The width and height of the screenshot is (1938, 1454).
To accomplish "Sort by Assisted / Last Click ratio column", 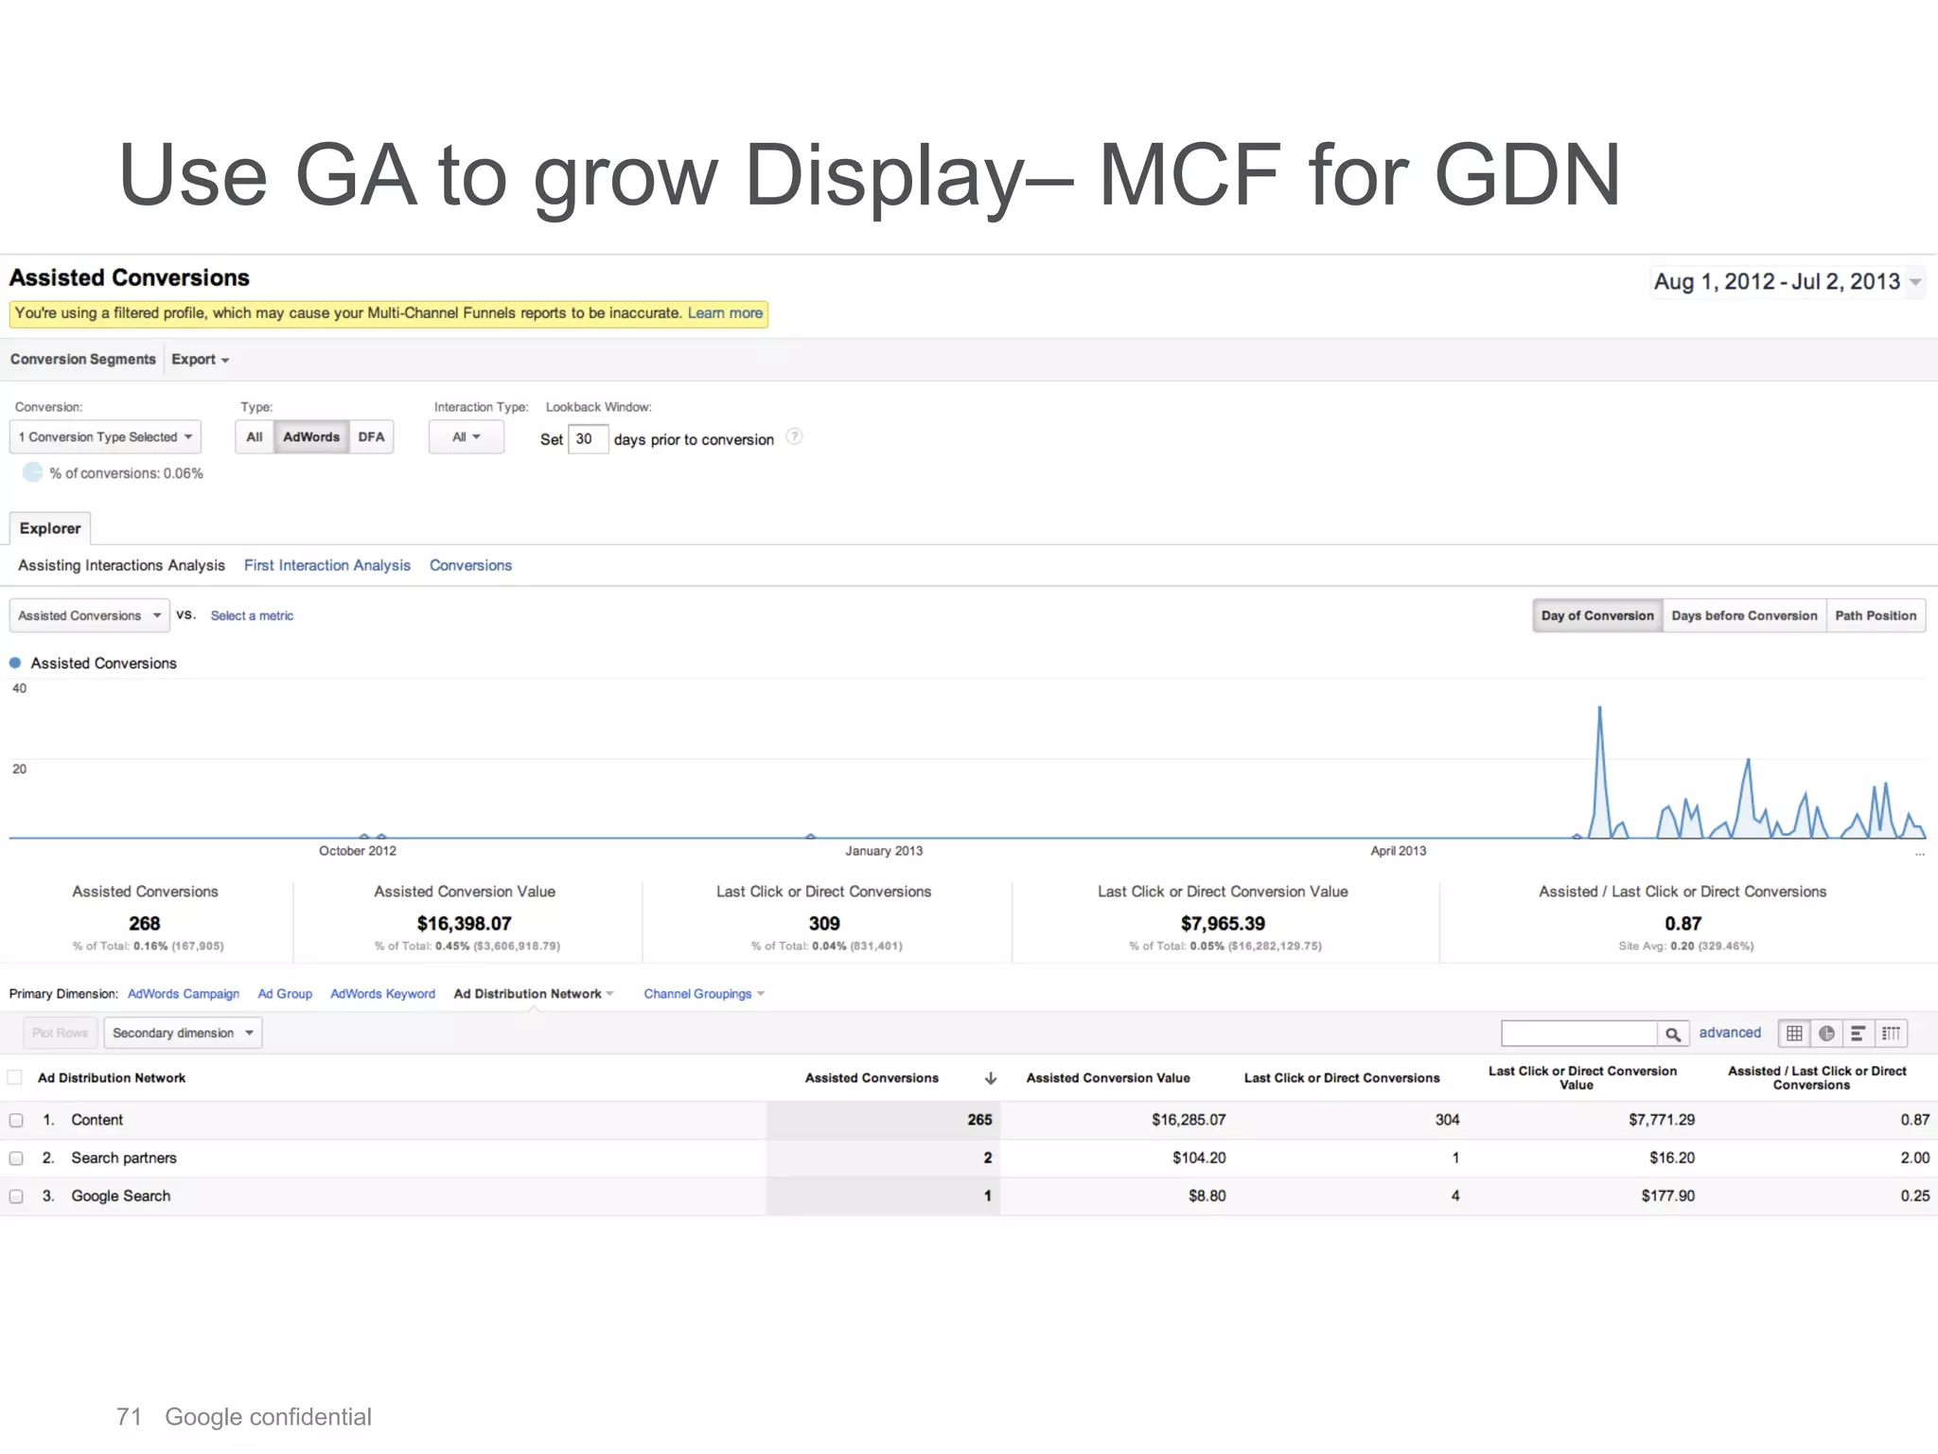I will click(1817, 1078).
